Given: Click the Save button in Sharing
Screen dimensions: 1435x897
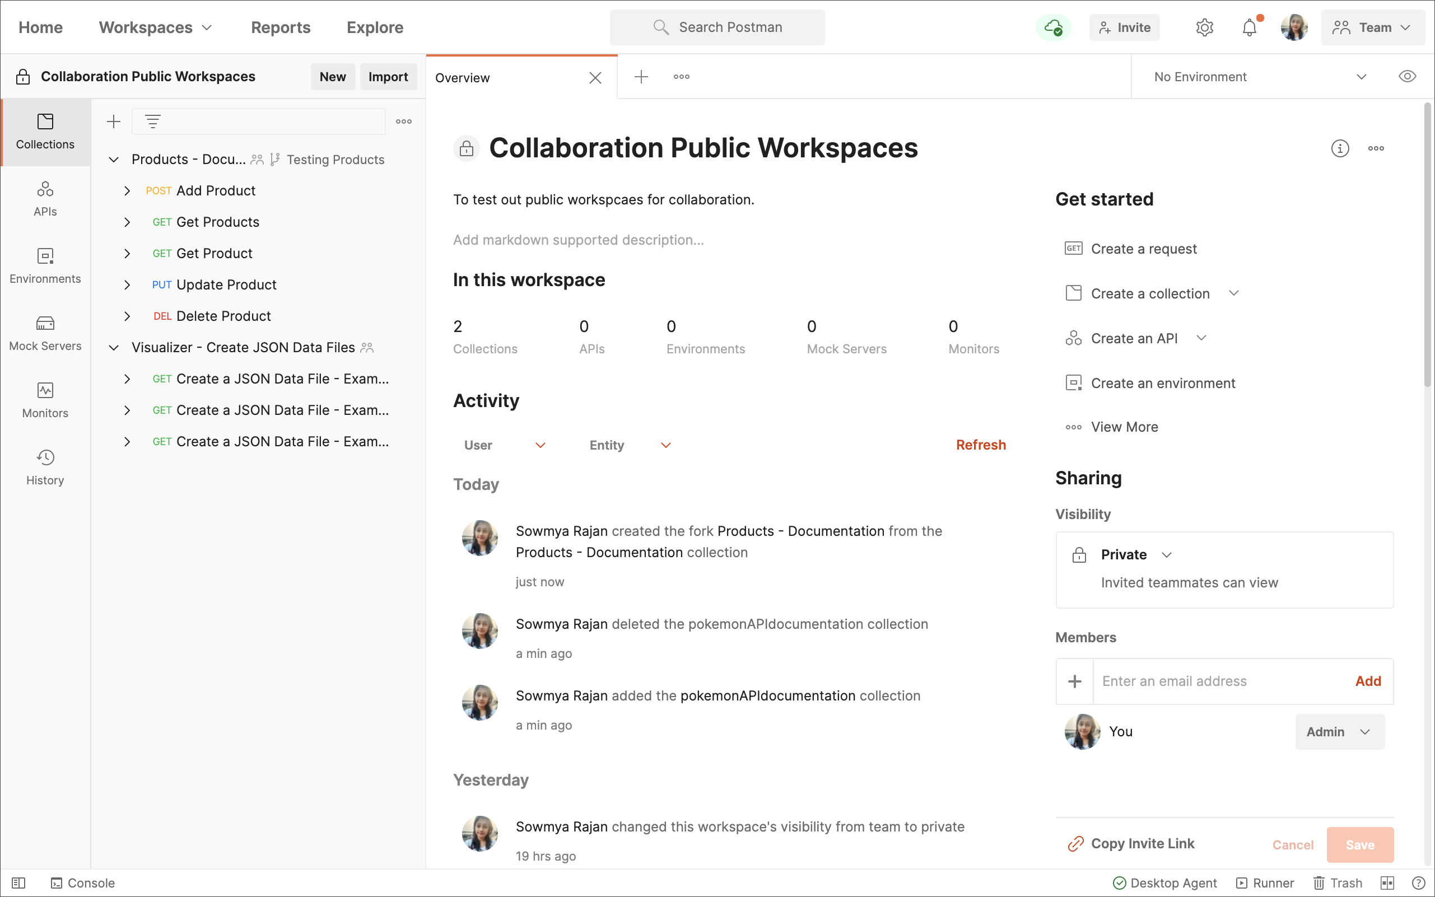Looking at the screenshot, I should tap(1359, 845).
